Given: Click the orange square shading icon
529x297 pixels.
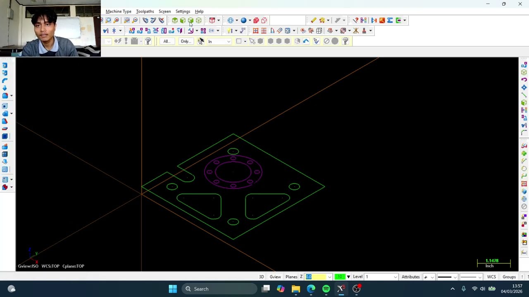Looking at the screenshot, I should (x=382, y=20).
